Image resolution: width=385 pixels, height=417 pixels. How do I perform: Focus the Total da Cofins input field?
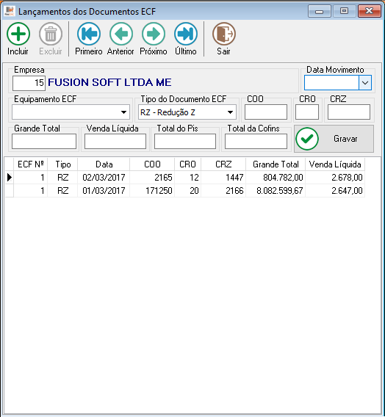click(x=256, y=141)
